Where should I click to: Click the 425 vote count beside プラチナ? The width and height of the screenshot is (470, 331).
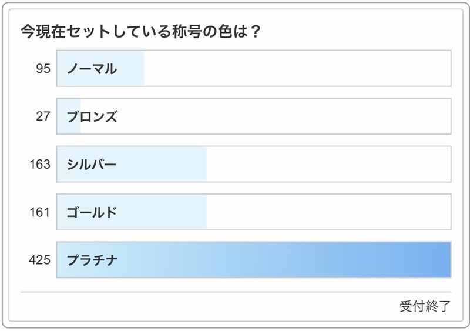coord(40,259)
